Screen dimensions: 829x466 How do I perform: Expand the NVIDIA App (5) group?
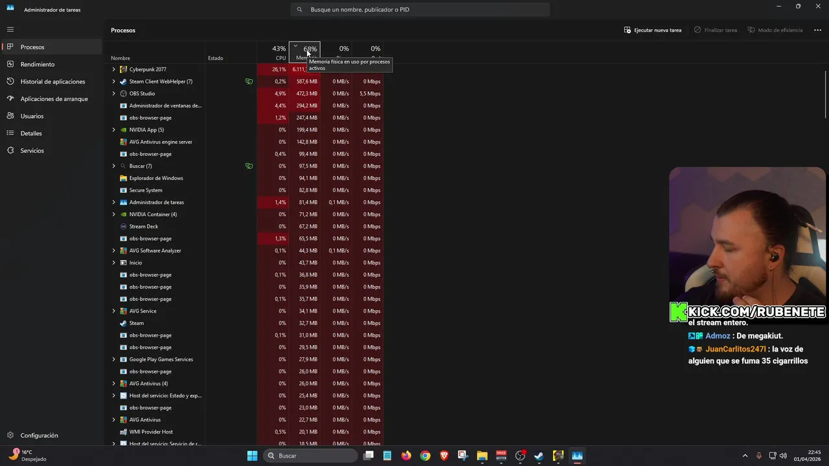tap(114, 129)
